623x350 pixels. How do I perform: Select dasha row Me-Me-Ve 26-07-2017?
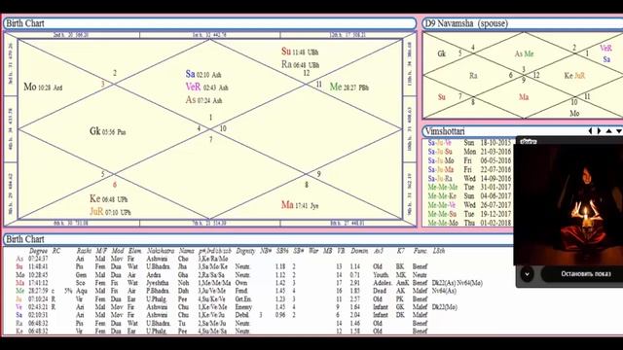coord(469,205)
